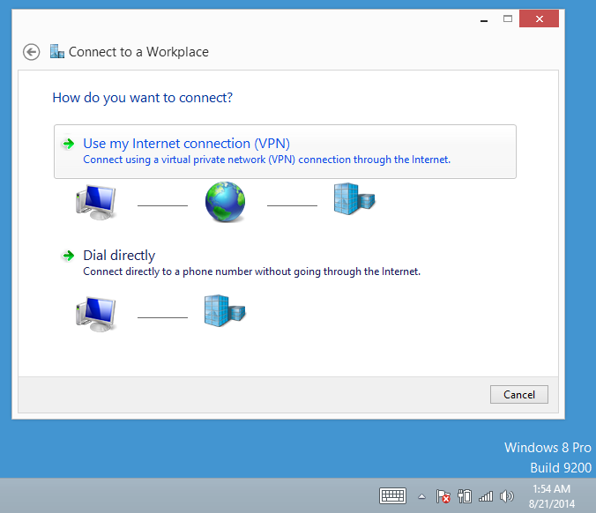Close the Connect to a Workplace window
Image resolution: width=596 pixels, height=513 pixels.
[539, 19]
